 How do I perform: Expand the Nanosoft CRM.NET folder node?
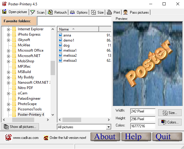8,83
